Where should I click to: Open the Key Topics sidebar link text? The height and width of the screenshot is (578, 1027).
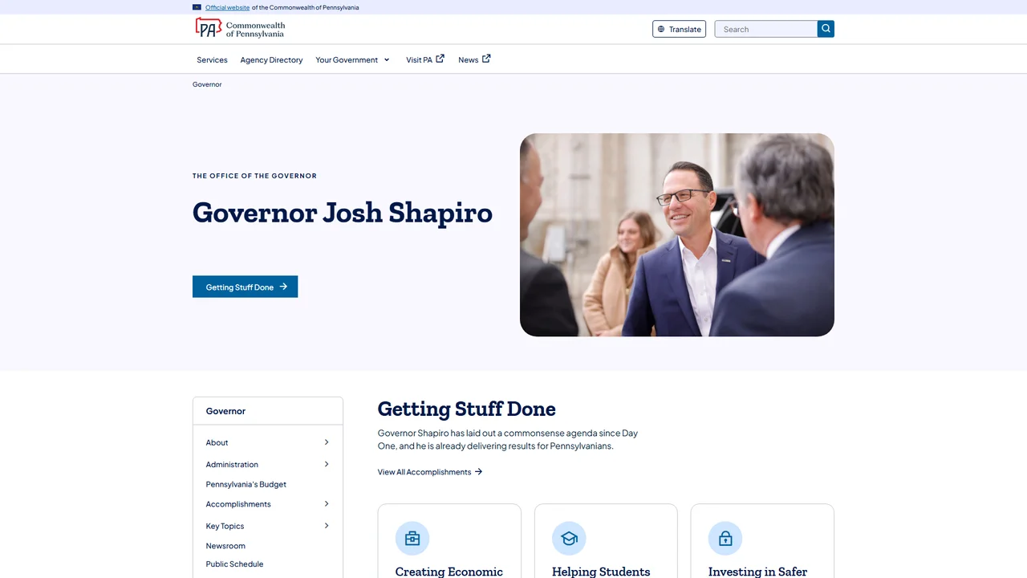point(225,526)
